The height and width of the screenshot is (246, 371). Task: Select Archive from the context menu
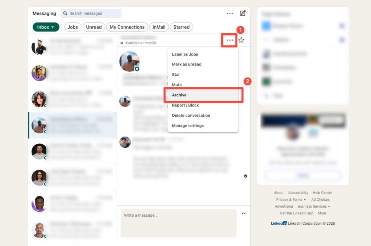coord(179,95)
